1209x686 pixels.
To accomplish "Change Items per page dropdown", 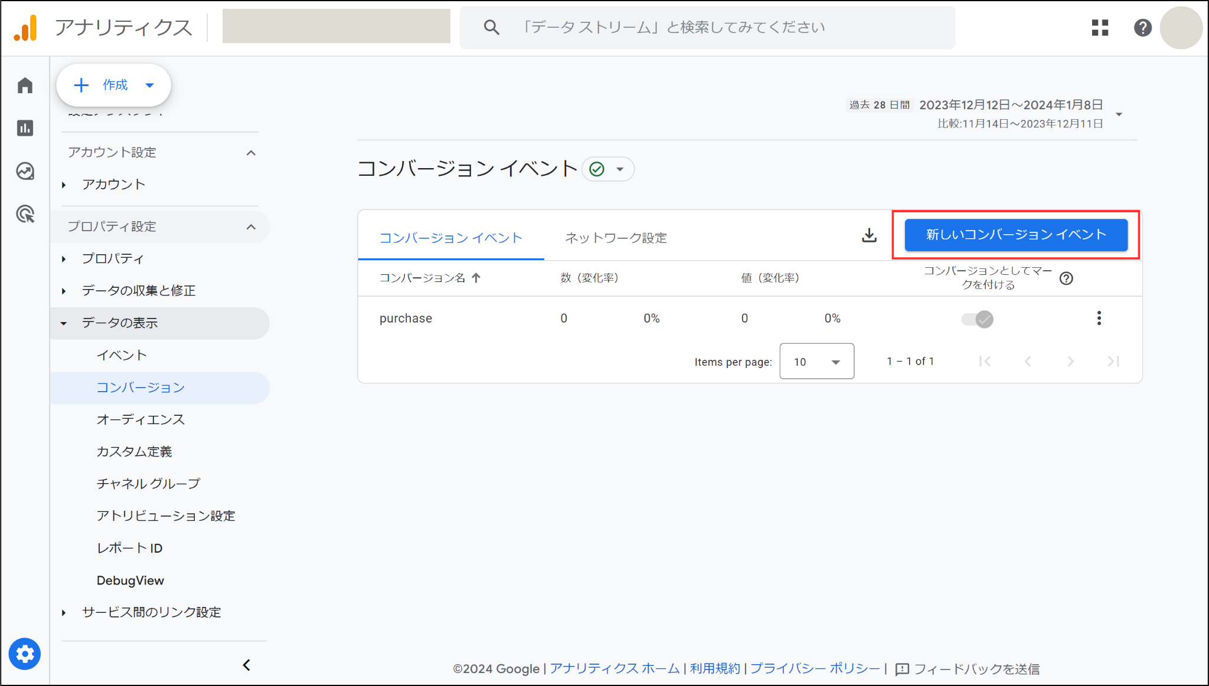I will (816, 362).
